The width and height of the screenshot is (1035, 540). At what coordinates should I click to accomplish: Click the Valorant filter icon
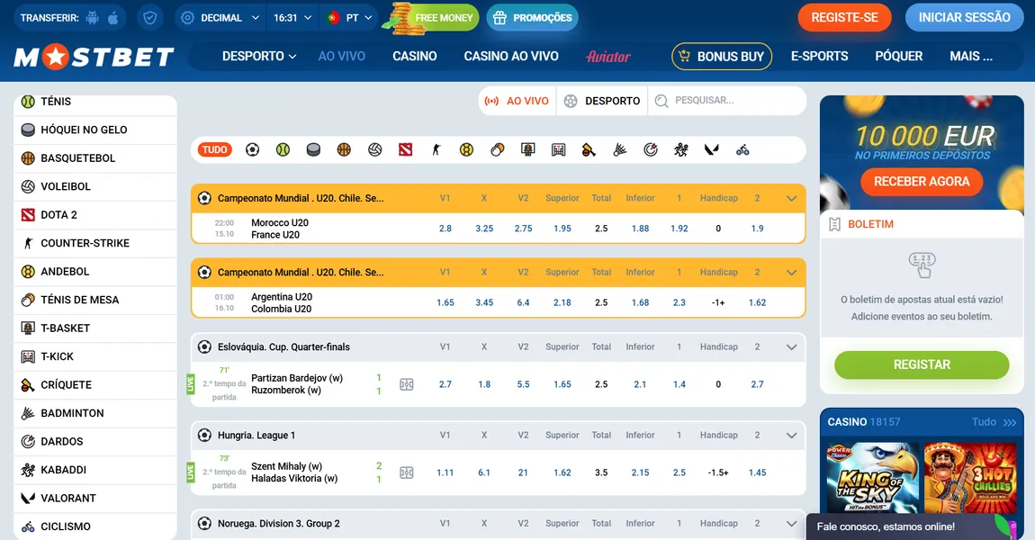[x=711, y=149]
